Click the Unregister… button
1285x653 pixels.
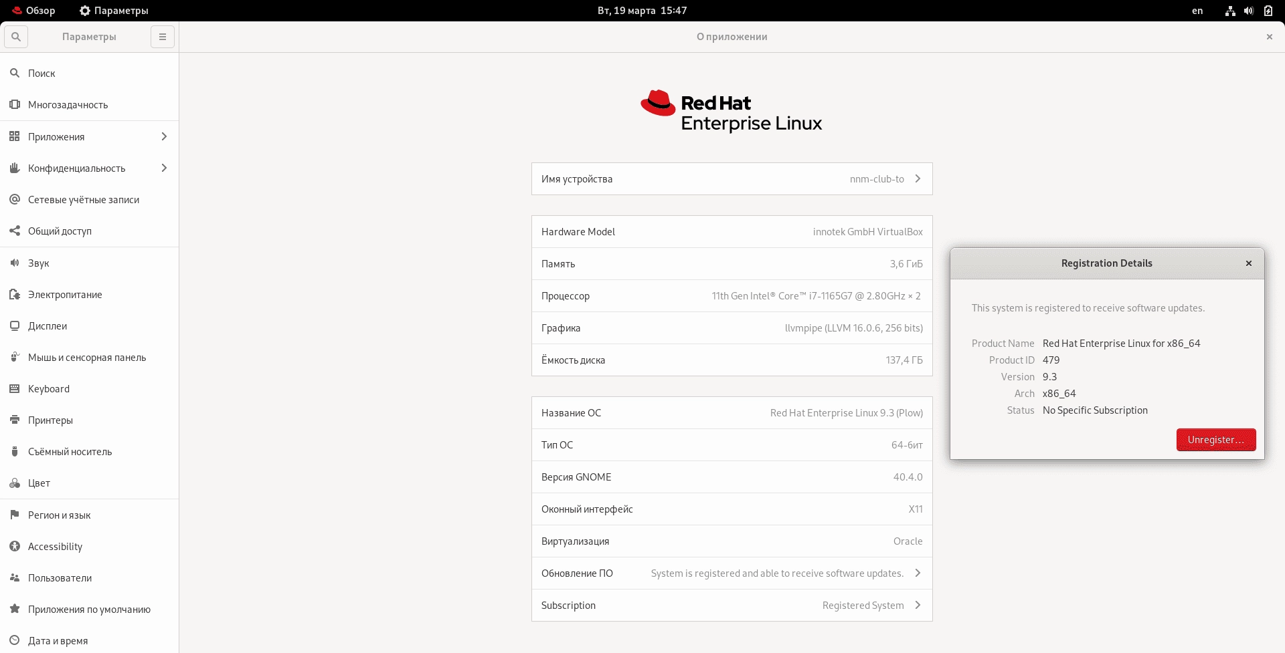tap(1216, 440)
